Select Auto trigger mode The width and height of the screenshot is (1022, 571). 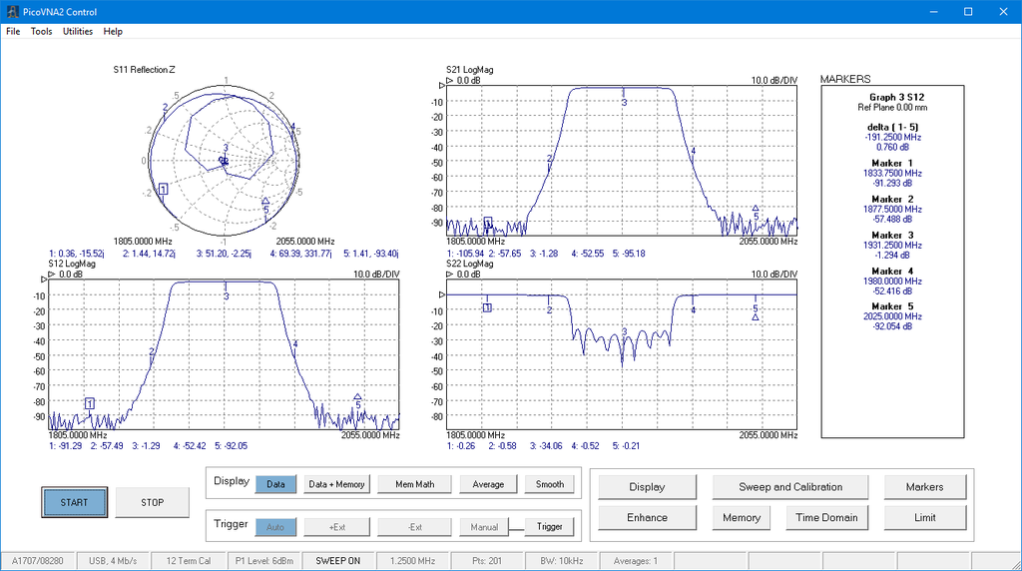point(275,527)
